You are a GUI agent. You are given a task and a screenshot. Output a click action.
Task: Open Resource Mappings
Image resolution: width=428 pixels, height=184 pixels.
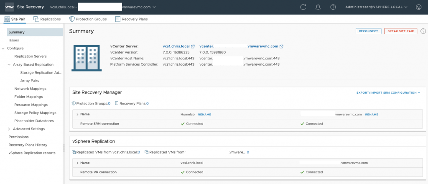(x=31, y=105)
